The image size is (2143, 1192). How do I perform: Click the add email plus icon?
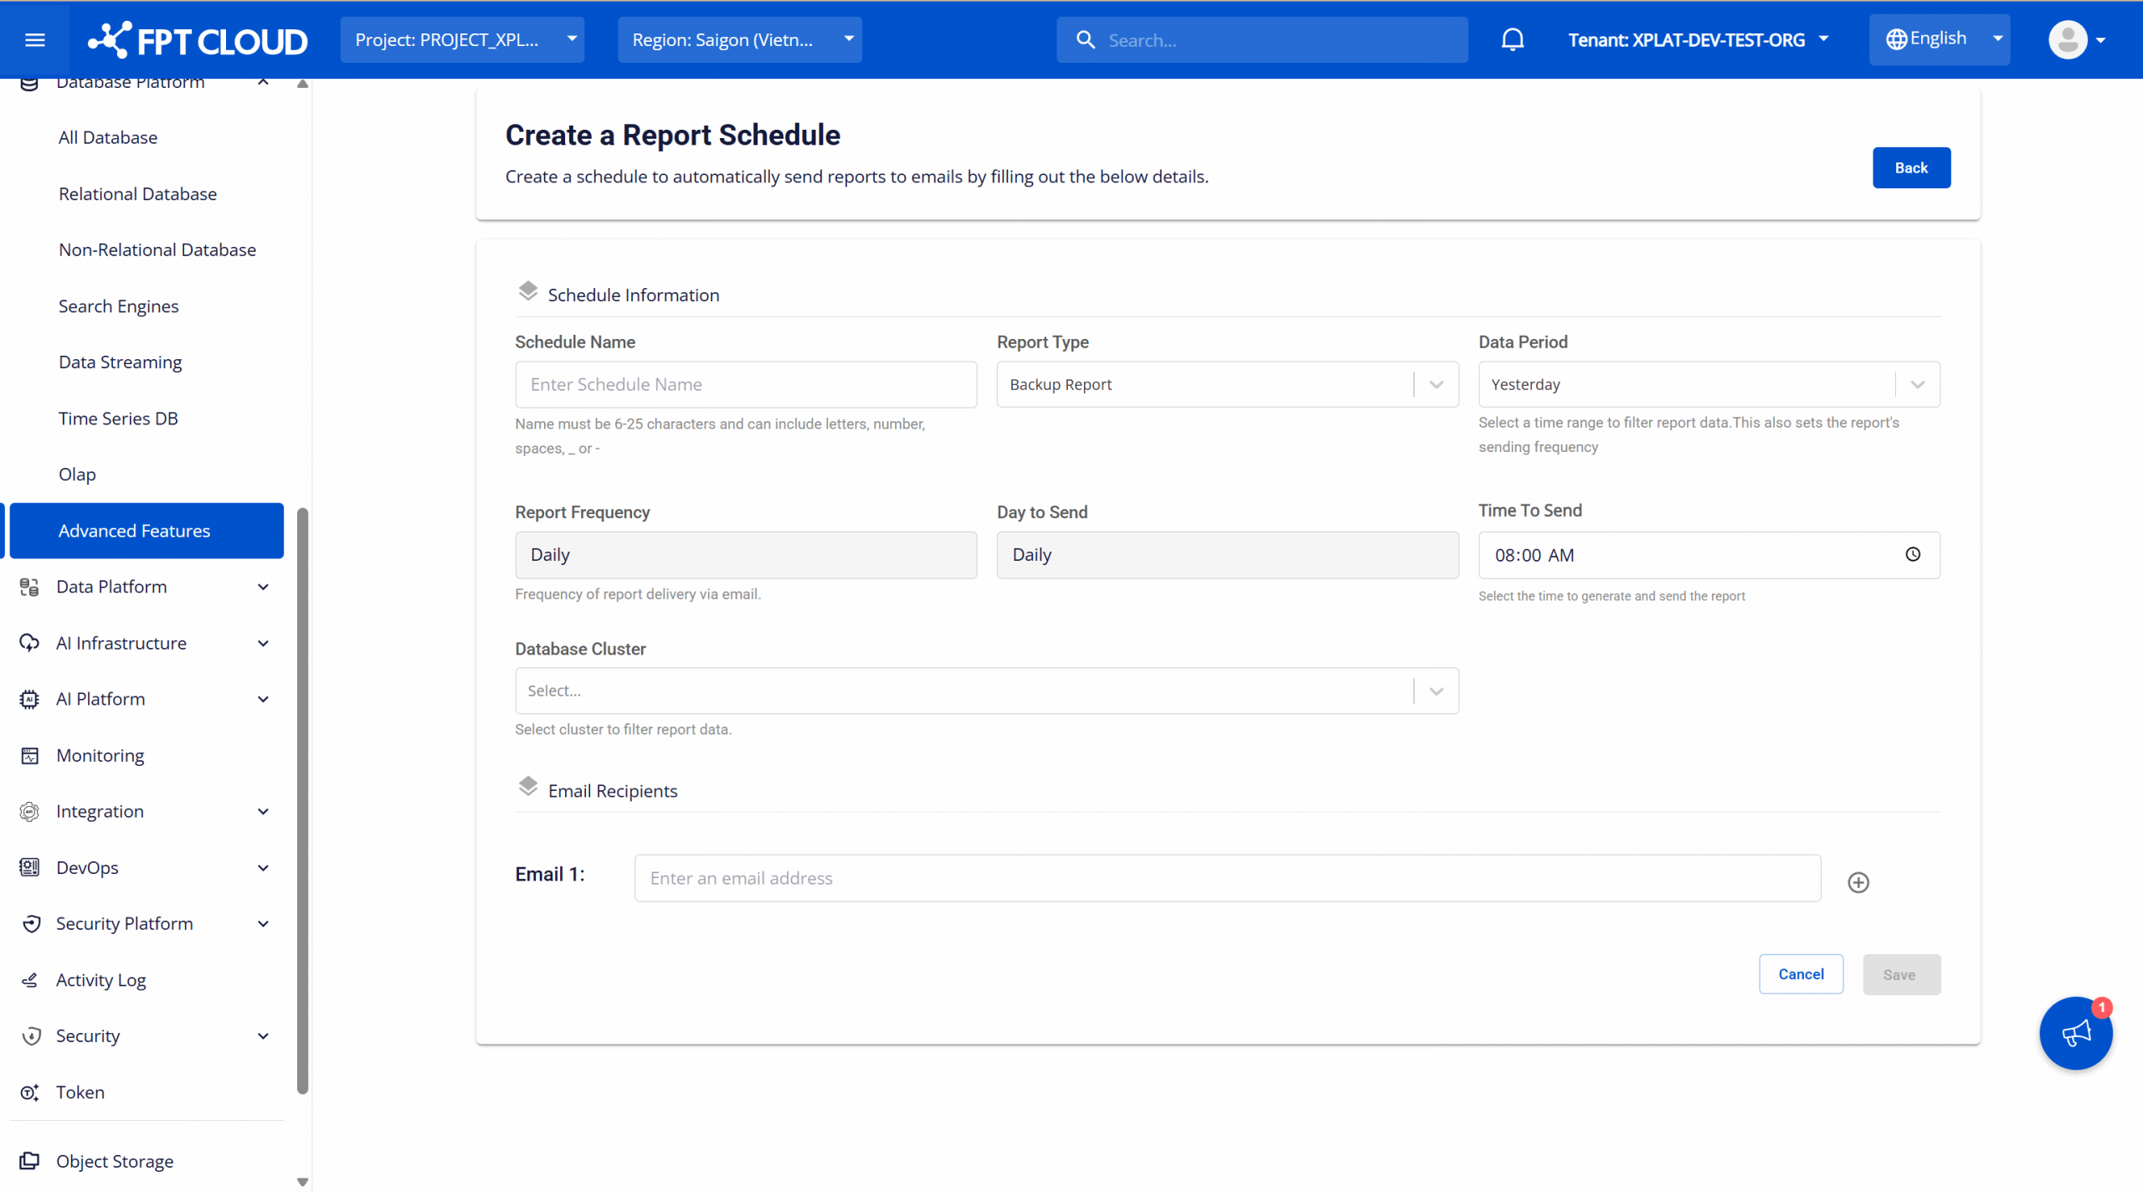pyautogui.click(x=1858, y=882)
